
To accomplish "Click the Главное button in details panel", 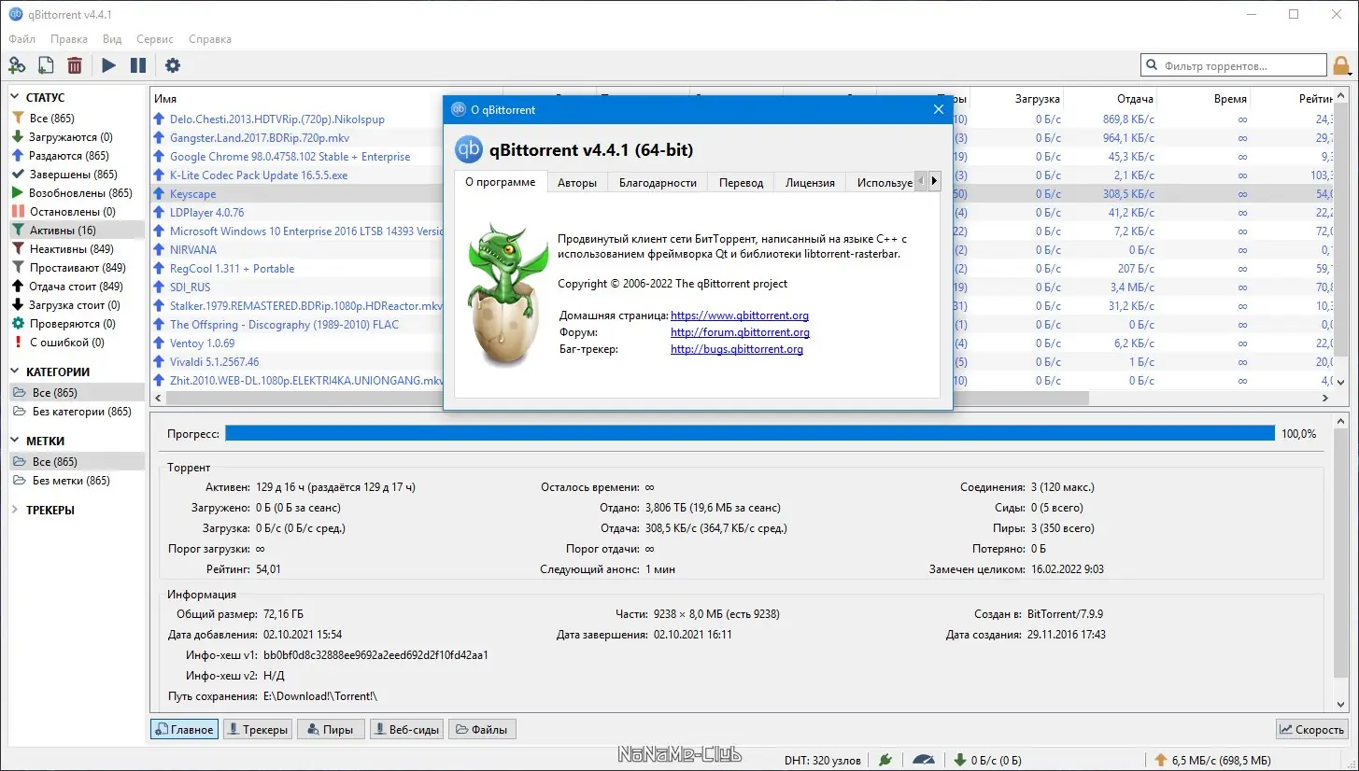I will [x=184, y=730].
